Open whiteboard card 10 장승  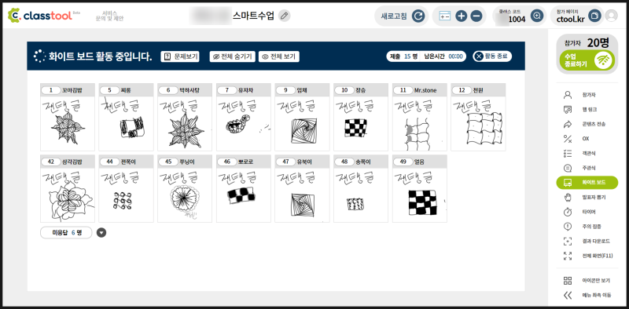361,118
